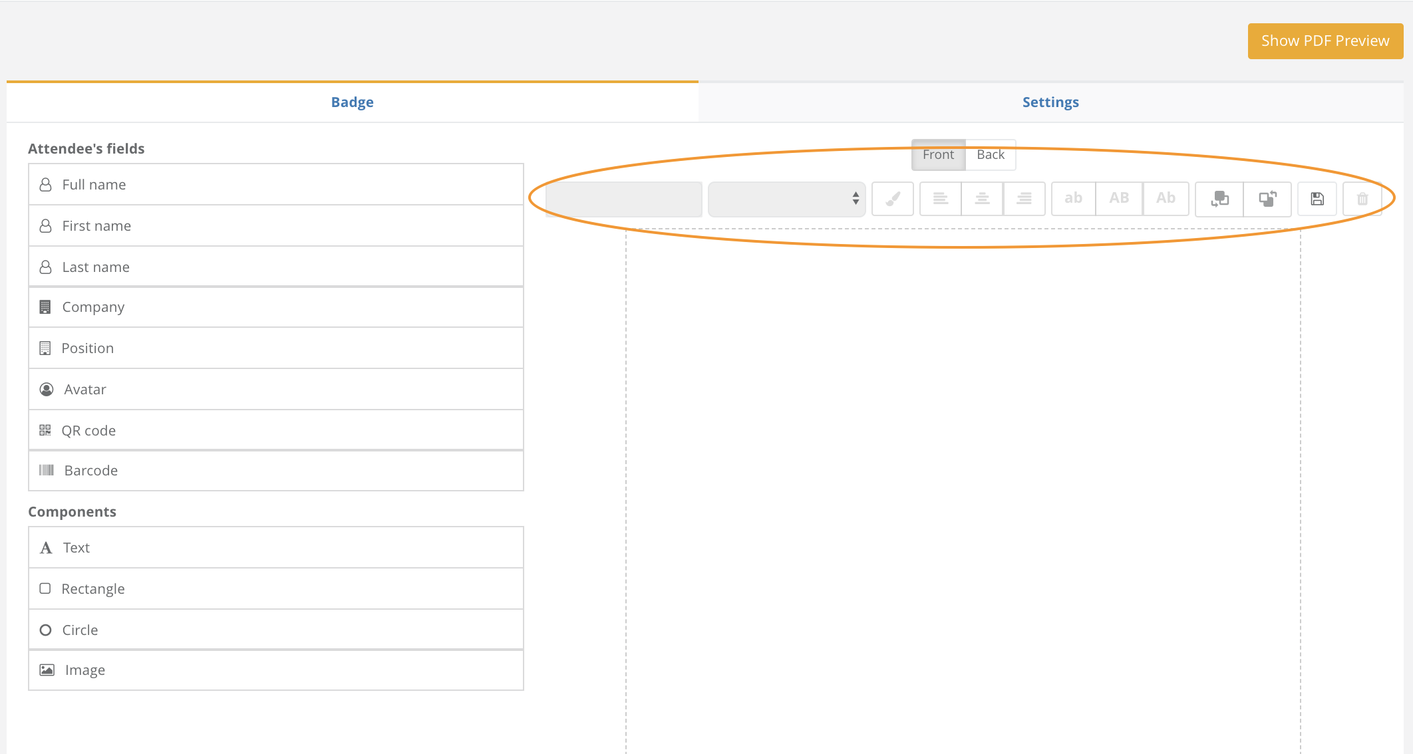The height and width of the screenshot is (754, 1413).
Task: Add a Text component
Action: point(276,548)
